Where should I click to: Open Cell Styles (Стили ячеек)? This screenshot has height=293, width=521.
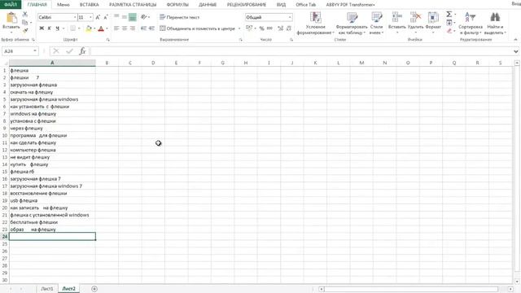click(x=376, y=24)
